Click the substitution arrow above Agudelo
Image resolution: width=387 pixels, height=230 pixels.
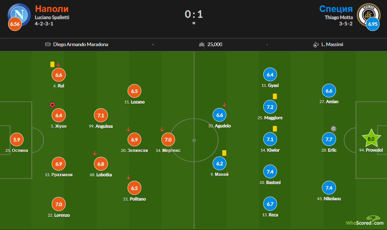(224, 105)
